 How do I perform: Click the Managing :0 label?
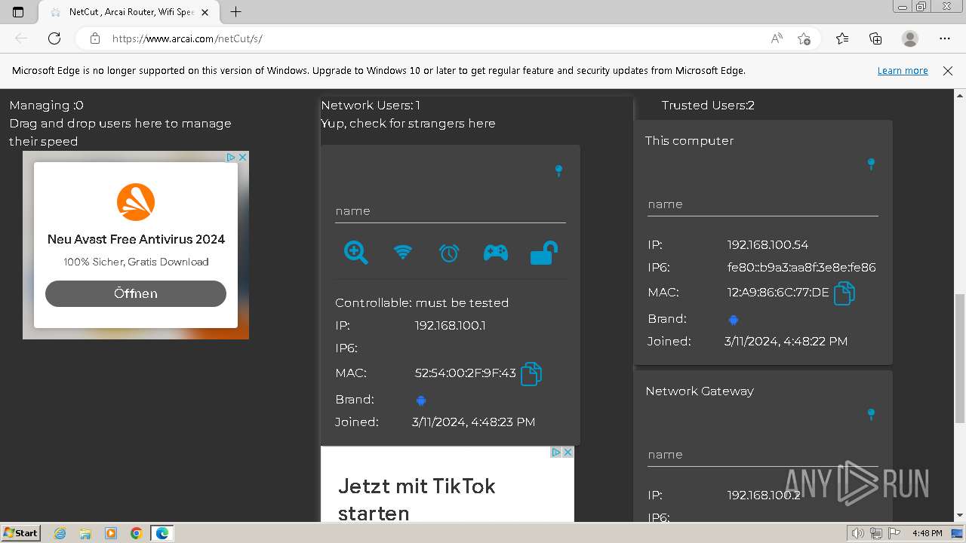pyautogui.click(x=46, y=106)
